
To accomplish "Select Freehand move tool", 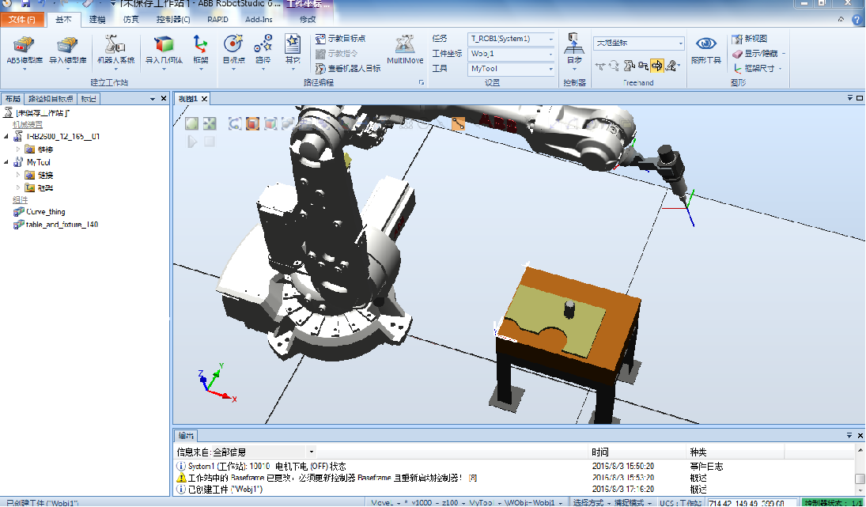I will 600,66.
